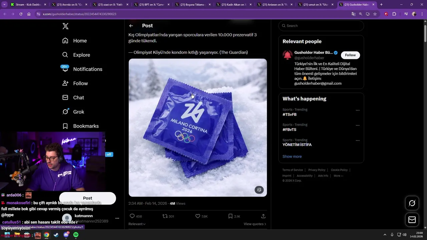Open more options for #TSvFB trend
The height and width of the screenshot is (240, 427).
(x=358, y=110)
